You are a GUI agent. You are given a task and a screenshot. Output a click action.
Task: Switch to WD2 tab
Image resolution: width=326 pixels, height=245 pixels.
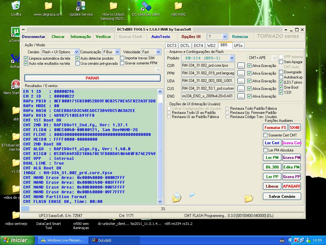click(x=211, y=45)
